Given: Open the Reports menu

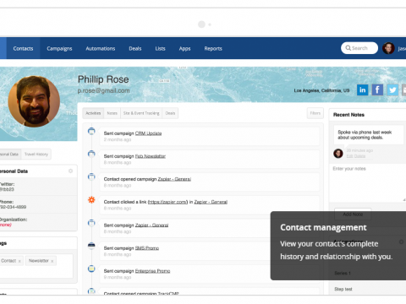Looking at the screenshot, I should (x=213, y=48).
